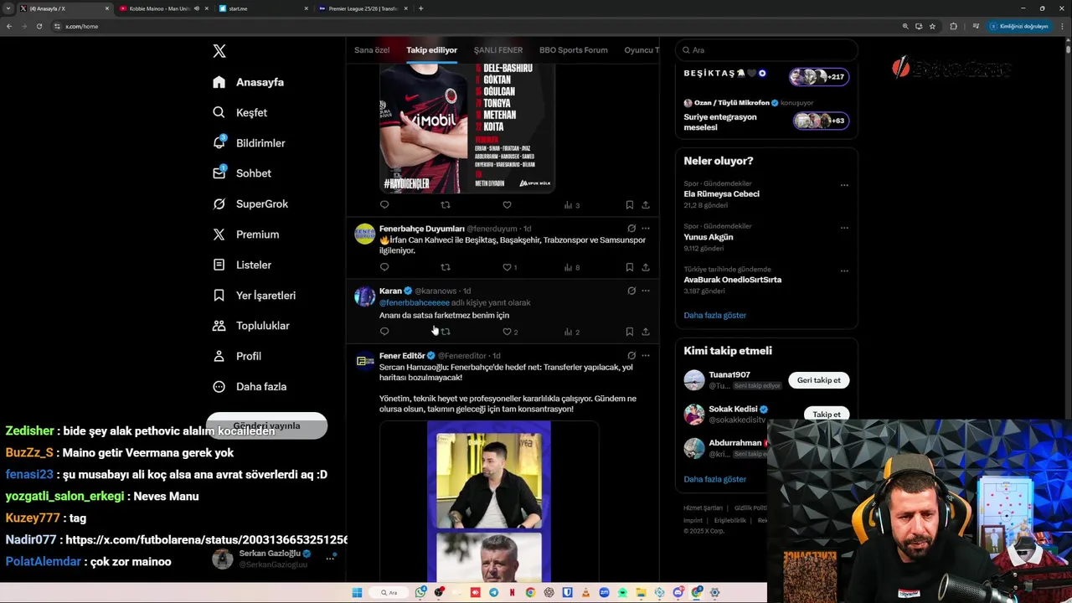Open Windows Start menu
Viewport: 1072px width, 603px height.
(x=357, y=593)
